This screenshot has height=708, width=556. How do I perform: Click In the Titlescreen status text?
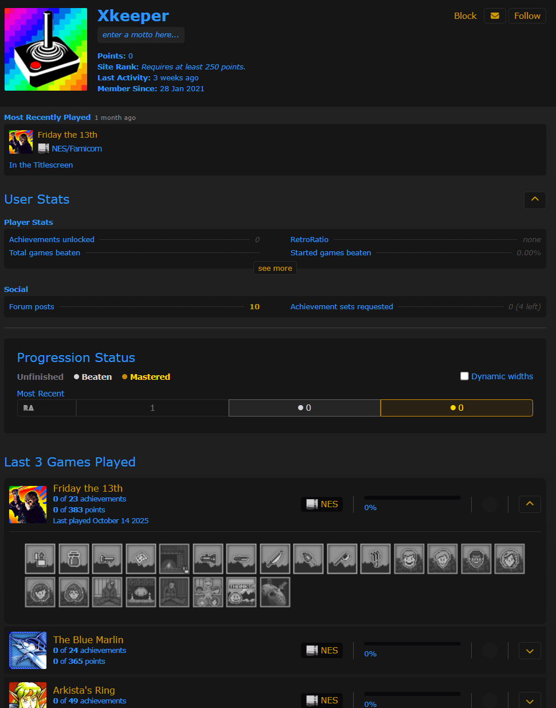coord(41,165)
